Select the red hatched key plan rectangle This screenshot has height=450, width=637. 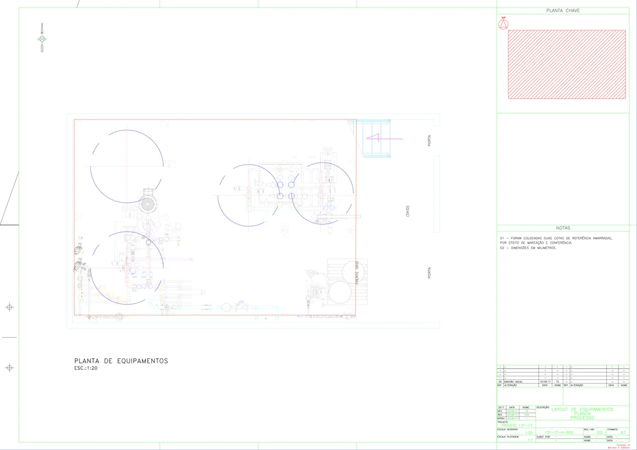point(567,64)
